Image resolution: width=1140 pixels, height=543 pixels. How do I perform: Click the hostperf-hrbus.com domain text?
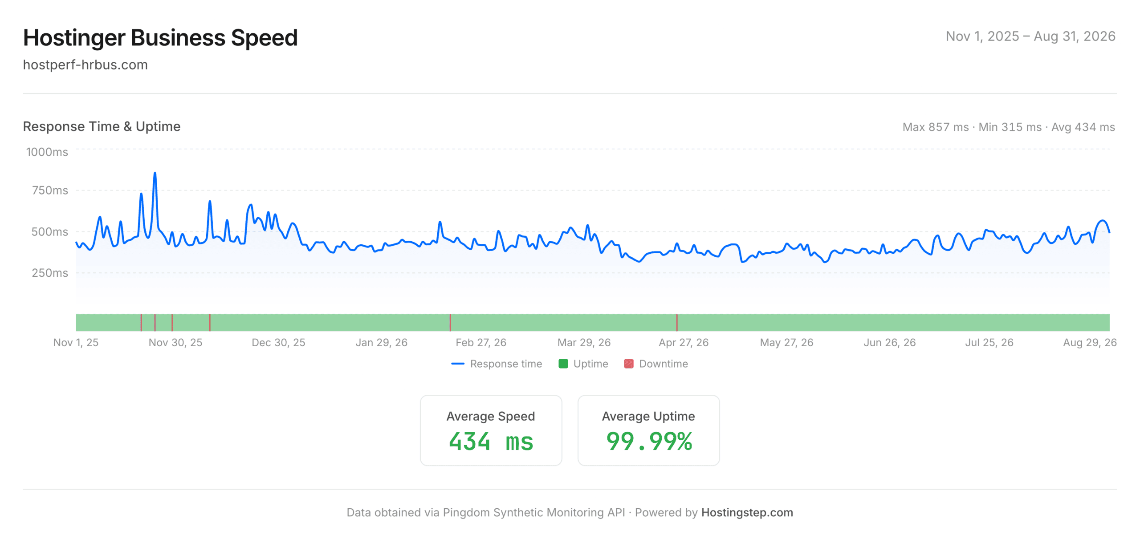click(85, 65)
